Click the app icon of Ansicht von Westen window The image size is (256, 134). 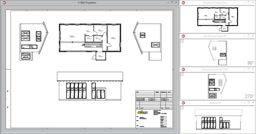click(x=183, y=69)
